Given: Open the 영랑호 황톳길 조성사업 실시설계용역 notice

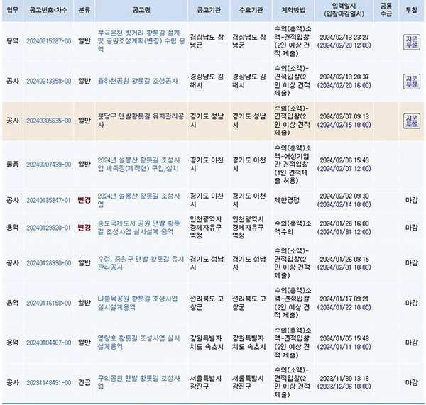Looking at the screenshot, I should pyautogui.click(x=139, y=343).
